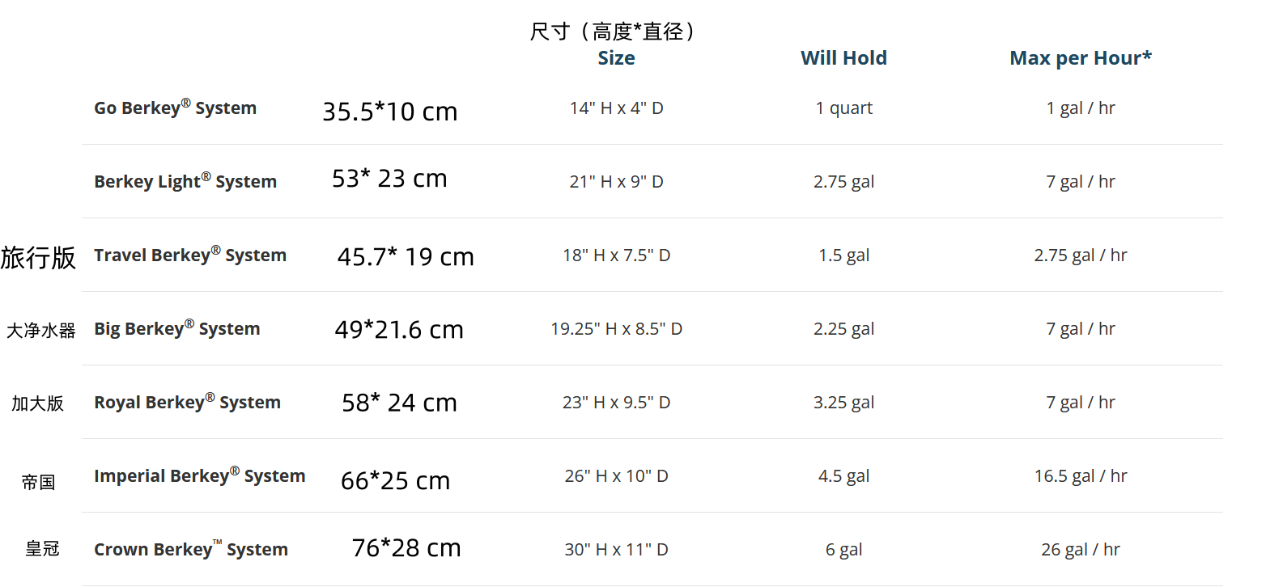Click the 35.5*10 cm size annotation

click(x=389, y=112)
